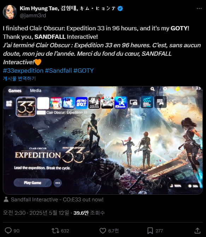The image size is (206, 237).
Task: Open Kim Hyung Tae's profile avatar
Action: (10, 12)
